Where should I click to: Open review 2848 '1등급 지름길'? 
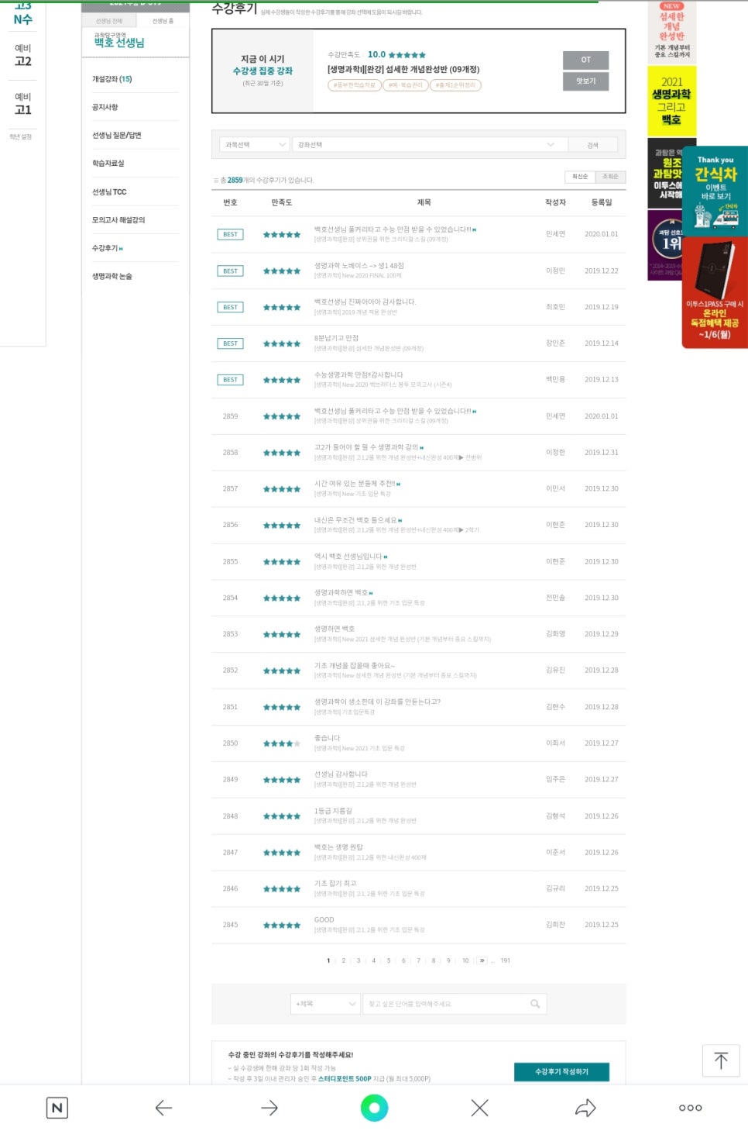click(333, 811)
